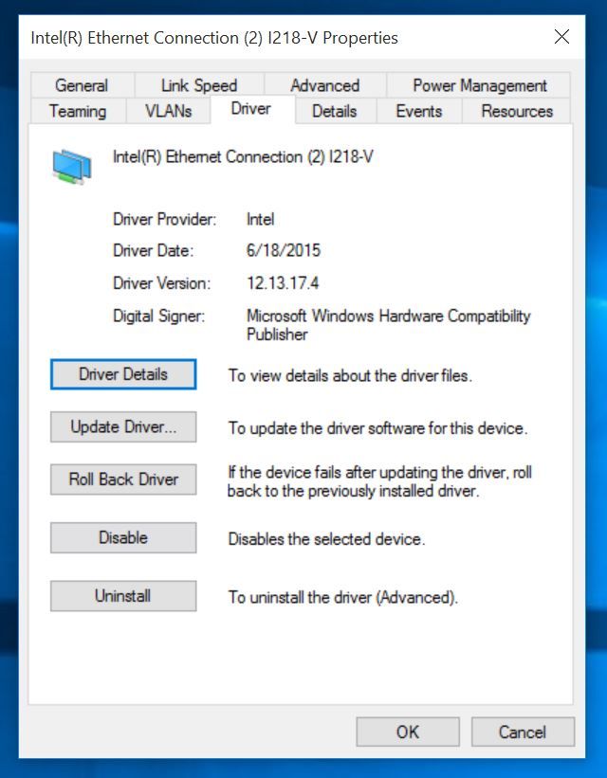Switch to the Resources tab

[x=517, y=111]
